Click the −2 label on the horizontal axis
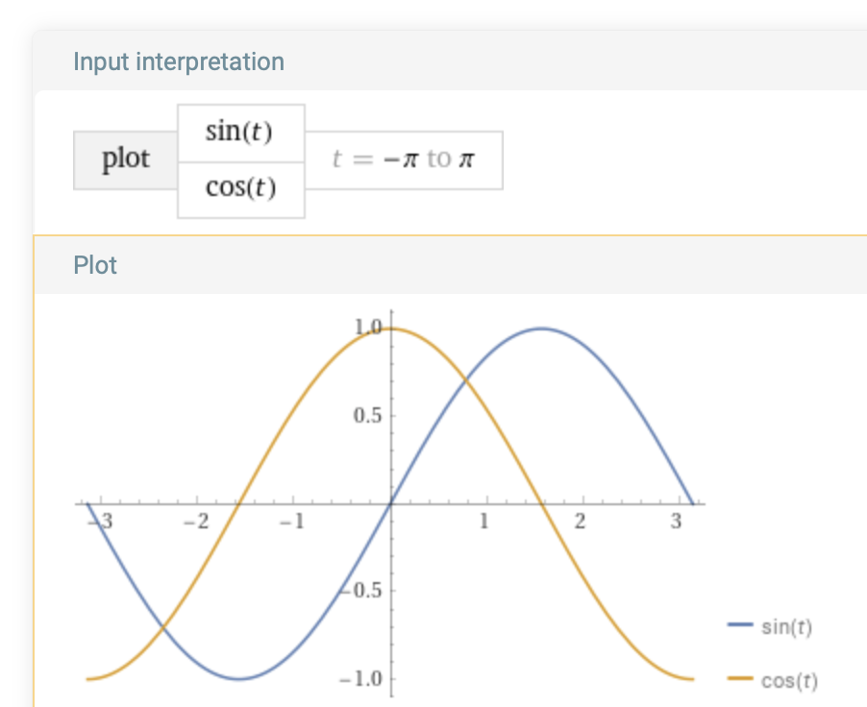 coord(194,523)
